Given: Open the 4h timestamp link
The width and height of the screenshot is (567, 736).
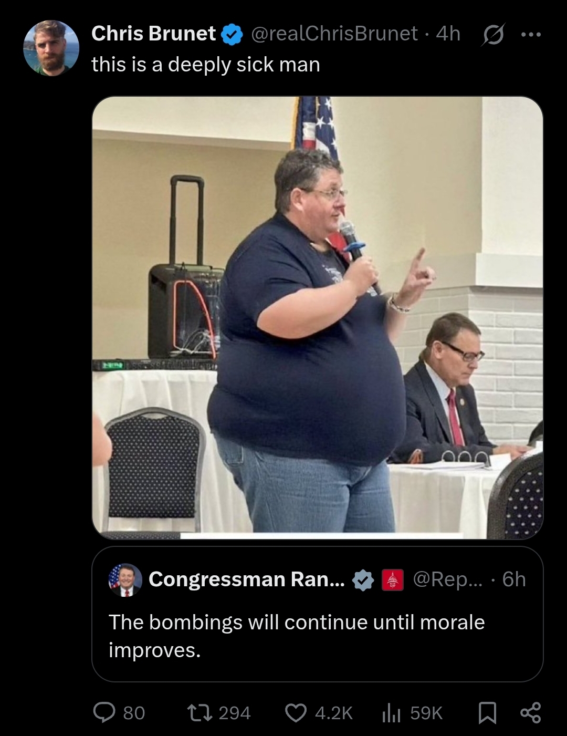Looking at the screenshot, I should [448, 34].
